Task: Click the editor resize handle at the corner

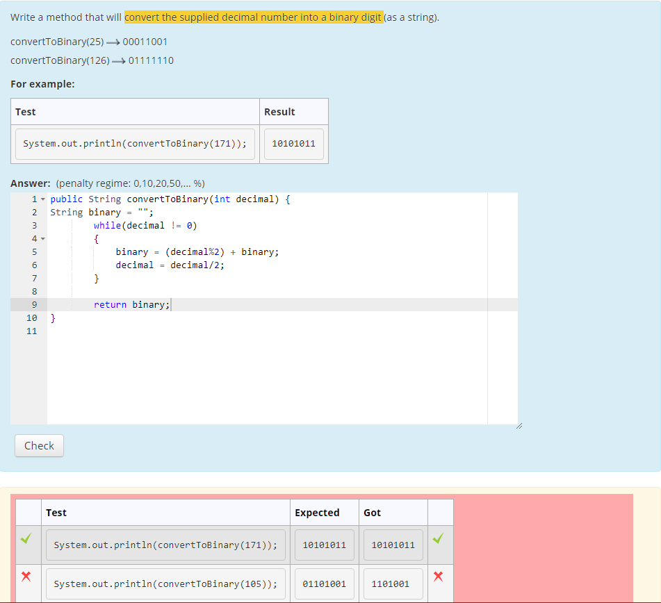Action: [x=519, y=426]
